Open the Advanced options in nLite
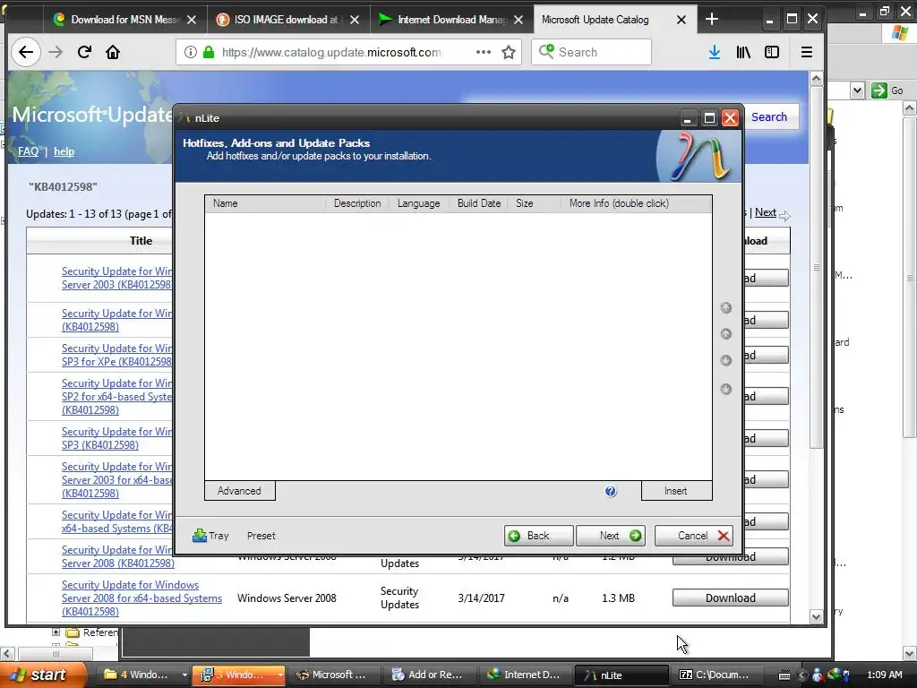 point(240,491)
